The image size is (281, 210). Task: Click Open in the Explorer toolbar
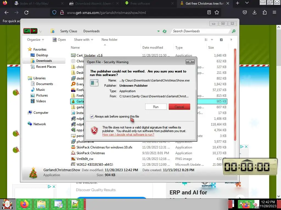coord(59,40)
